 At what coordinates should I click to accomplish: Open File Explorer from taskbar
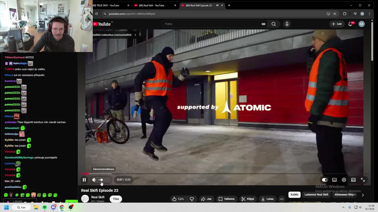pyautogui.click(x=36, y=207)
